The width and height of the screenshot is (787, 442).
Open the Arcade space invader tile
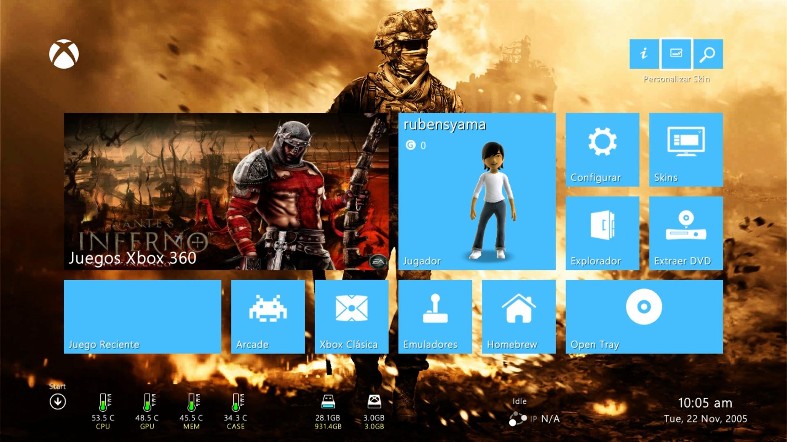coord(268,317)
